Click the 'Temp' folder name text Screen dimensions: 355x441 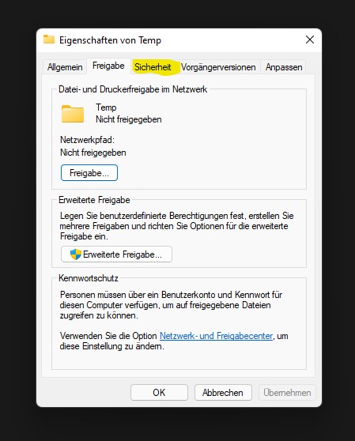(106, 107)
